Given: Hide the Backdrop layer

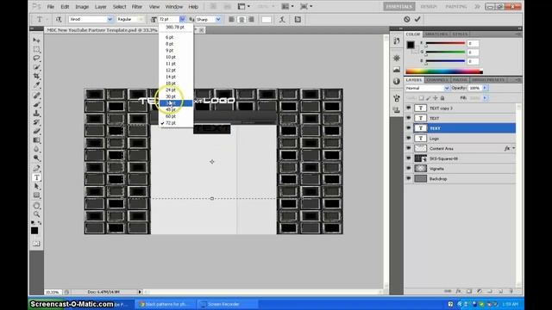Looking at the screenshot, I should tap(408, 178).
